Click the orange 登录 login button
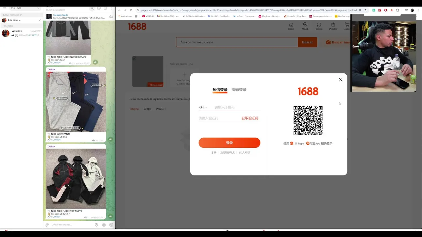The height and width of the screenshot is (237, 422). click(x=229, y=143)
